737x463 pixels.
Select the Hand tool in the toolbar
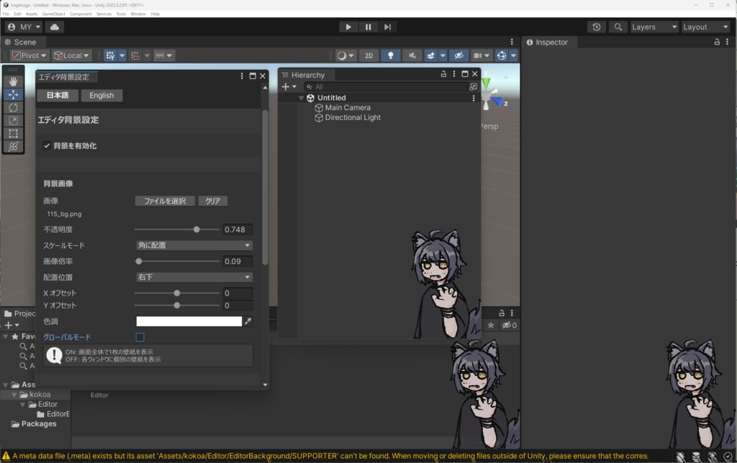click(13, 81)
